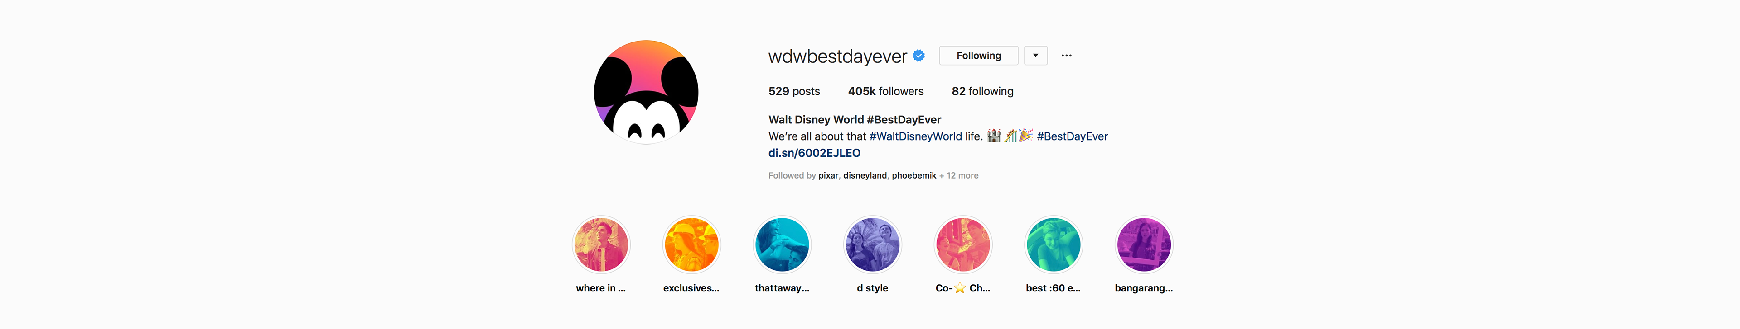Viewport: 1740px width, 329px height.
Task: Visit the pixar follower profile
Action: pos(828,175)
